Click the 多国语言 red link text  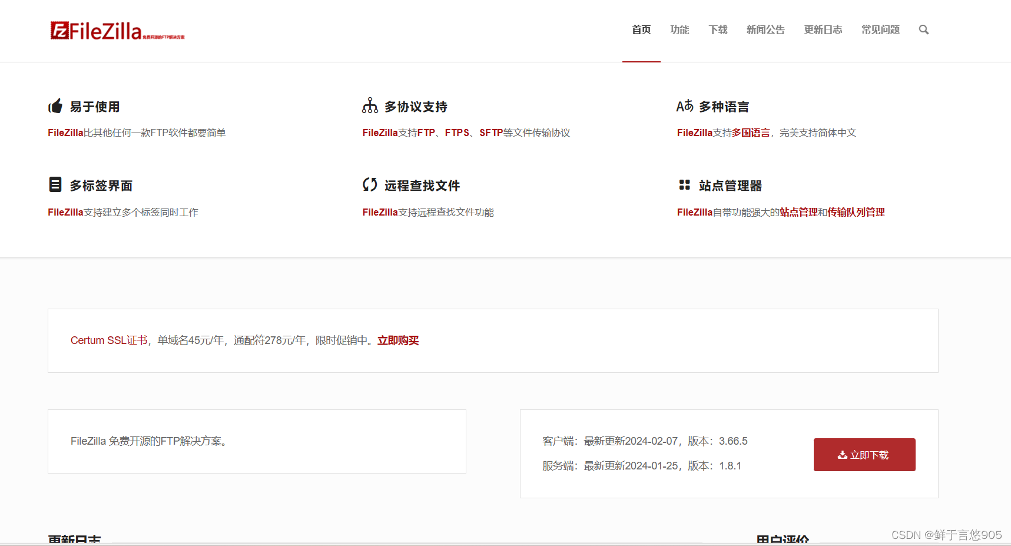(751, 133)
